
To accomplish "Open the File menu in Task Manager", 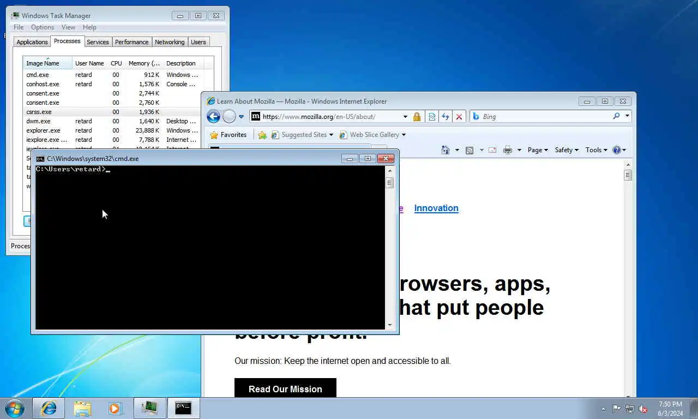I will [19, 27].
